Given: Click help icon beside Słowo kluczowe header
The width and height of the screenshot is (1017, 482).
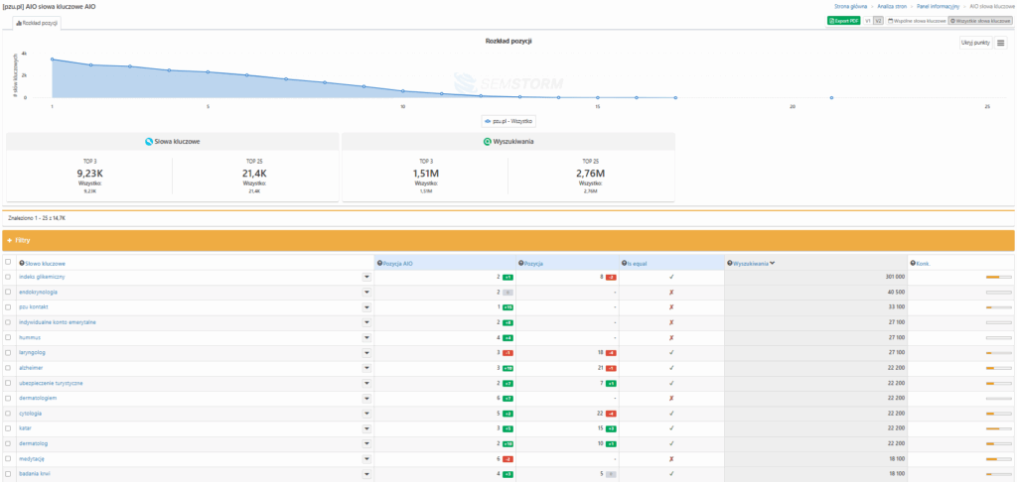Looking at the screenshot, I should click(22, 263).
